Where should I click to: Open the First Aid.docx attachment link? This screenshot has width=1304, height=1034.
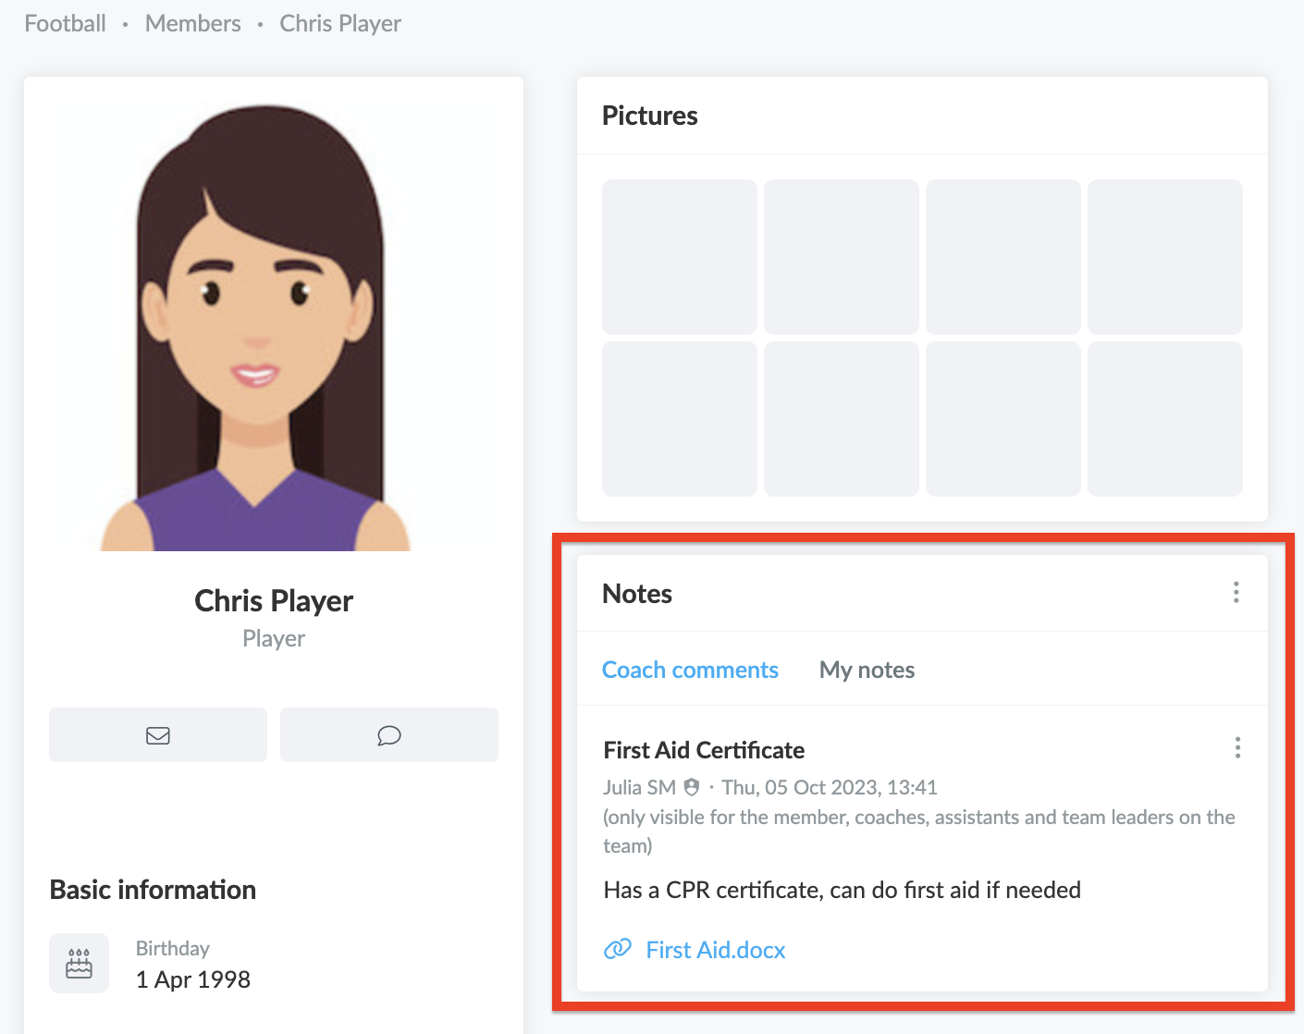pyautogui.click(x=716, y=950)
